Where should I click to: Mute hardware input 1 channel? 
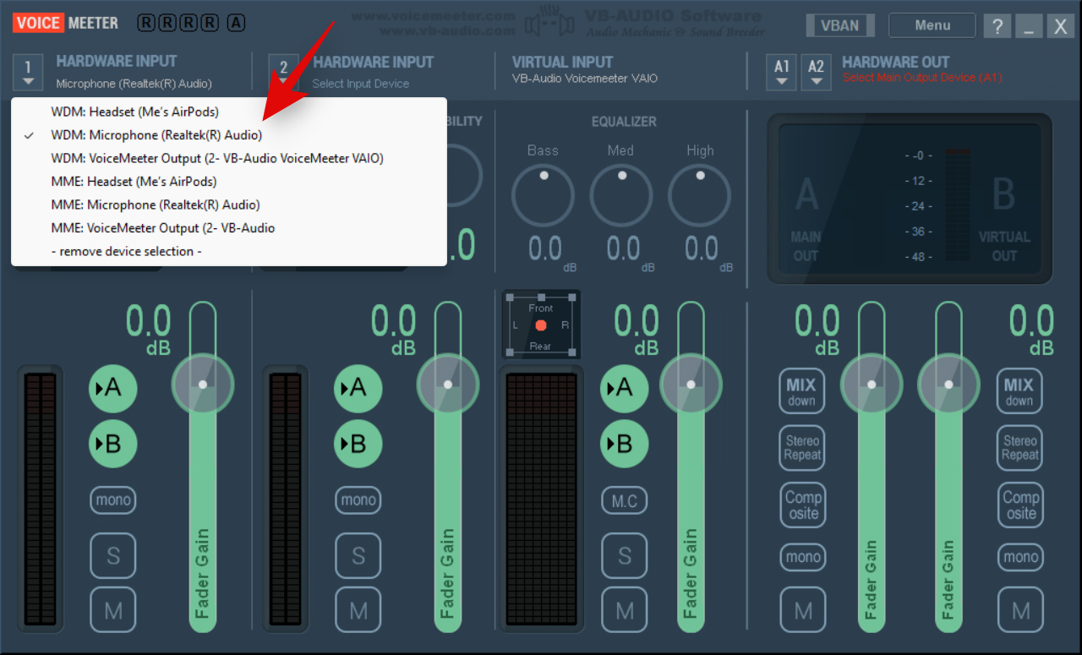(112, 609)
